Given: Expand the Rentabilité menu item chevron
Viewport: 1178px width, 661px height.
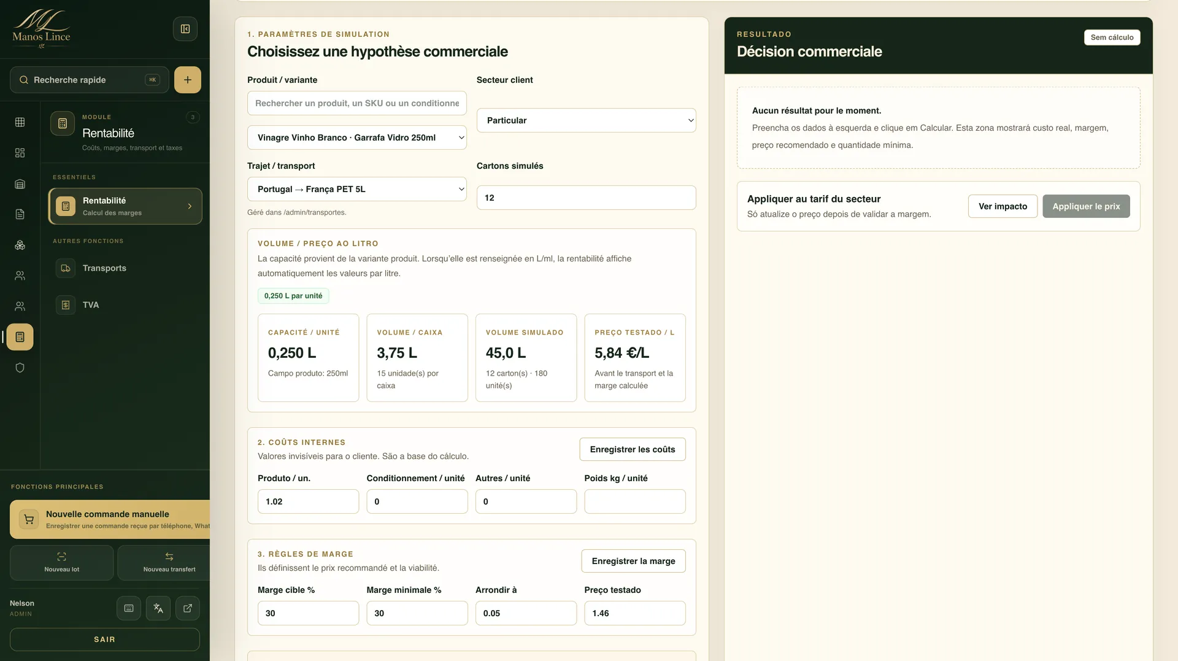Looking at the screenshot, I should click(x=190, y=206).
